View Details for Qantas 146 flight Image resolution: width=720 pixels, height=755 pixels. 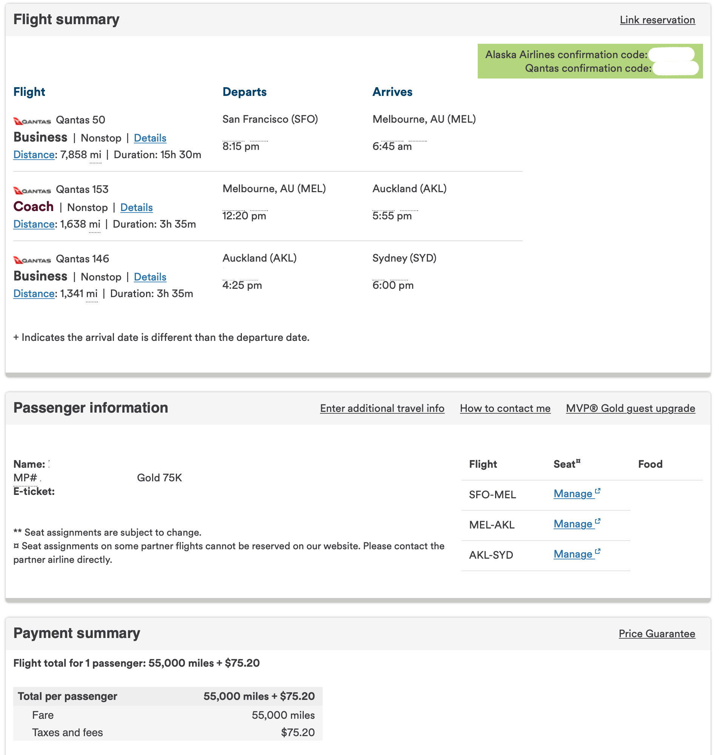150,277
